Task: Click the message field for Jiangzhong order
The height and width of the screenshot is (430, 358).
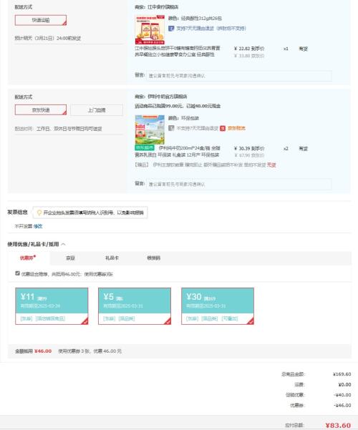Action: (x=239, y=76)
